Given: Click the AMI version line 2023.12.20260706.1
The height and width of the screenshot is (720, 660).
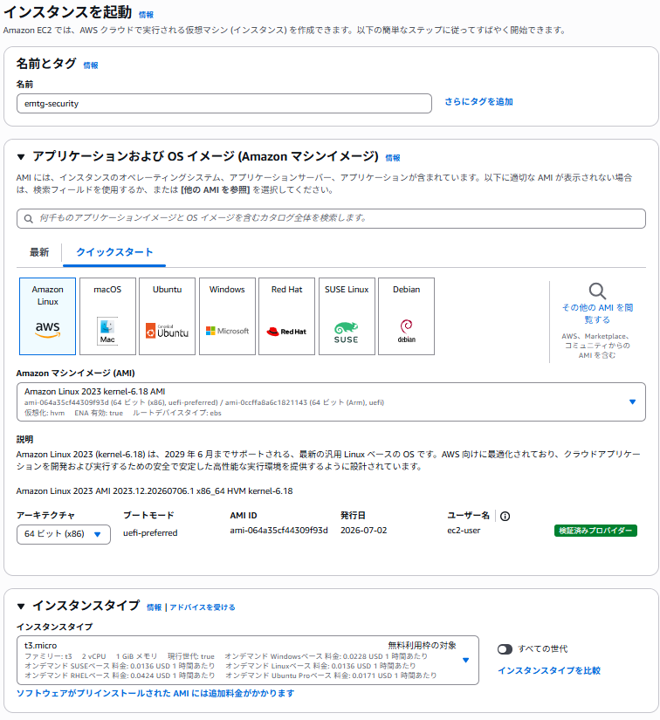Looking at the screenshot, I should pyautogui.click(x=155, y=490).
